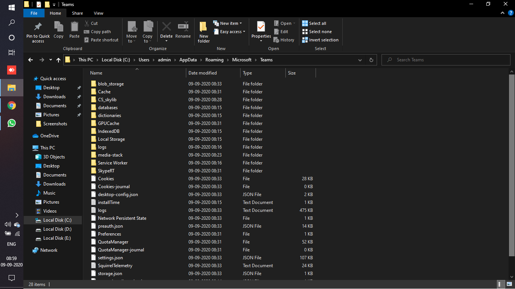Select the SquirrelTelemetry file
The width and height of the screenshot is (515, 289).
click(115, 266)
